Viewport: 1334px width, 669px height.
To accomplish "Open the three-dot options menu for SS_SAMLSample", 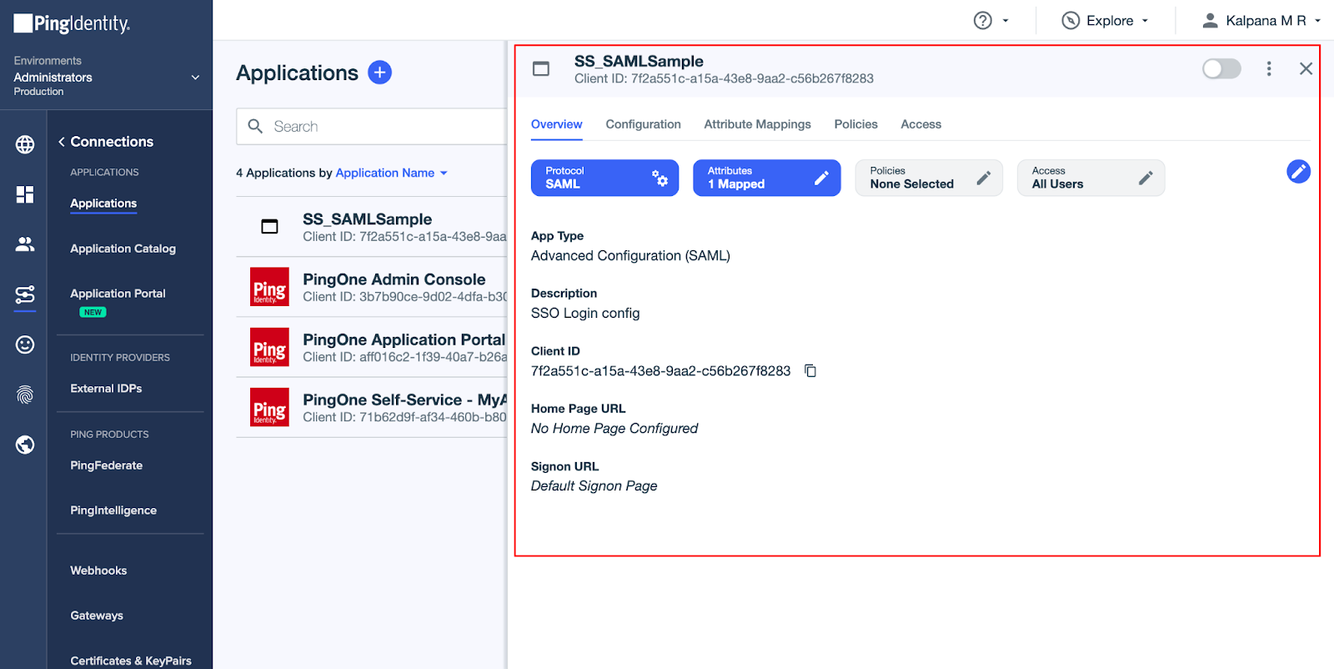I will (1268, 69).
